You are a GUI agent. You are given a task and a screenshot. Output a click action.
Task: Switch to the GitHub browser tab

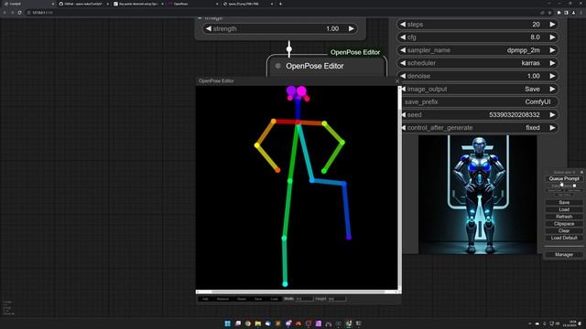coord(84,4)
